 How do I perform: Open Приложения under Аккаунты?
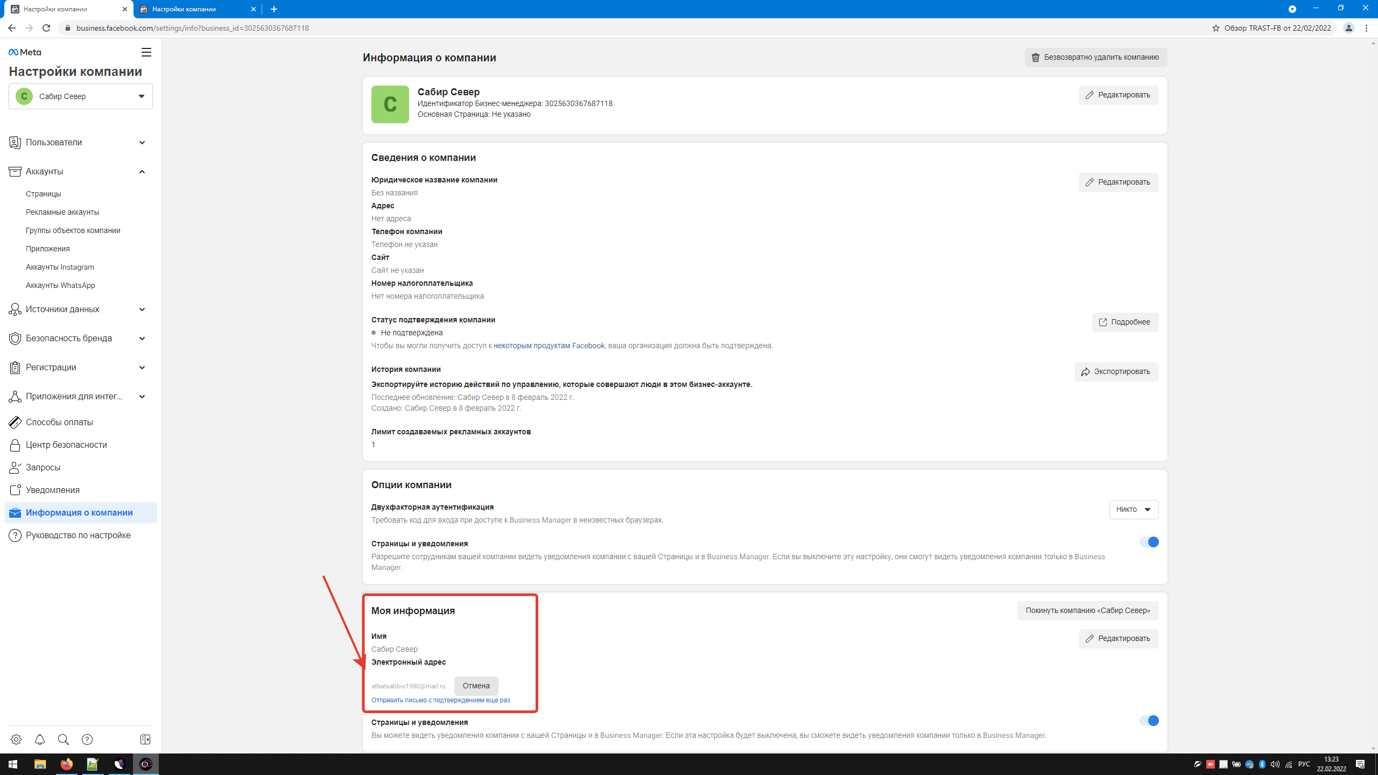point(48,249)
